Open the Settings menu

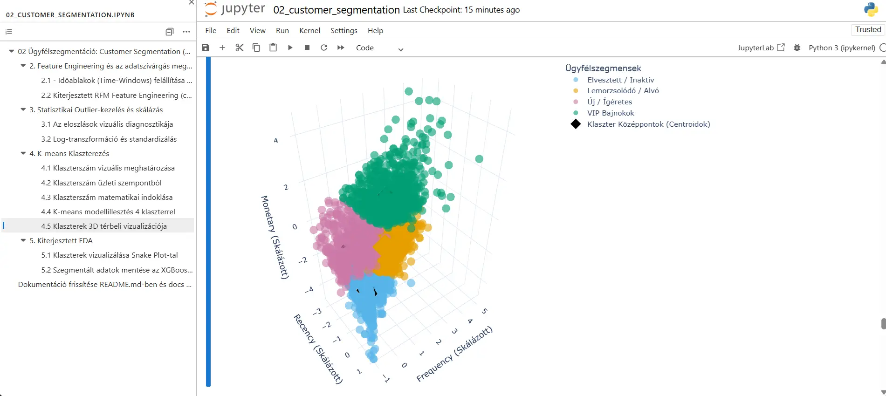(x=343, y=30)
